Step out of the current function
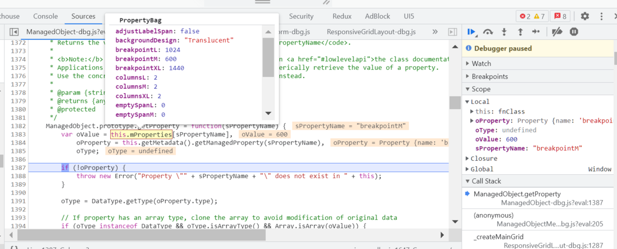Image resolution: width=617 pixels, height=249 pixels. [x=520, y=32]
